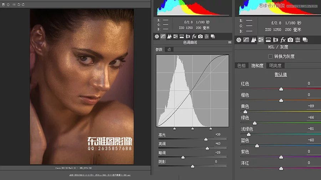The image size is (321, 180).
Task: Open Camera Calibration icon in the 色调曲线 panel strip
Action: pos(200,36)
